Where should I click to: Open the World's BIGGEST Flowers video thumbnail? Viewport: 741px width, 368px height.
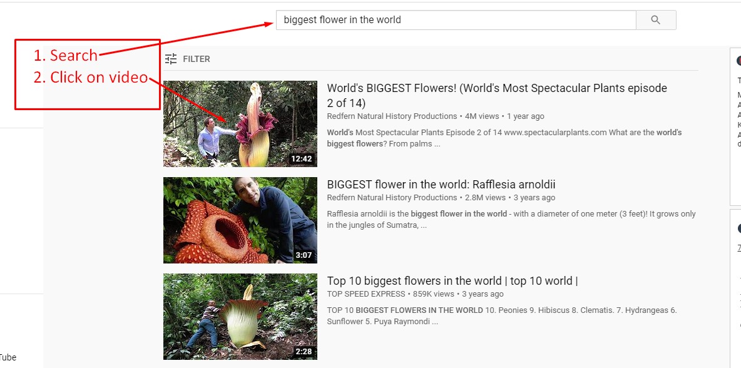click(240, 124)
